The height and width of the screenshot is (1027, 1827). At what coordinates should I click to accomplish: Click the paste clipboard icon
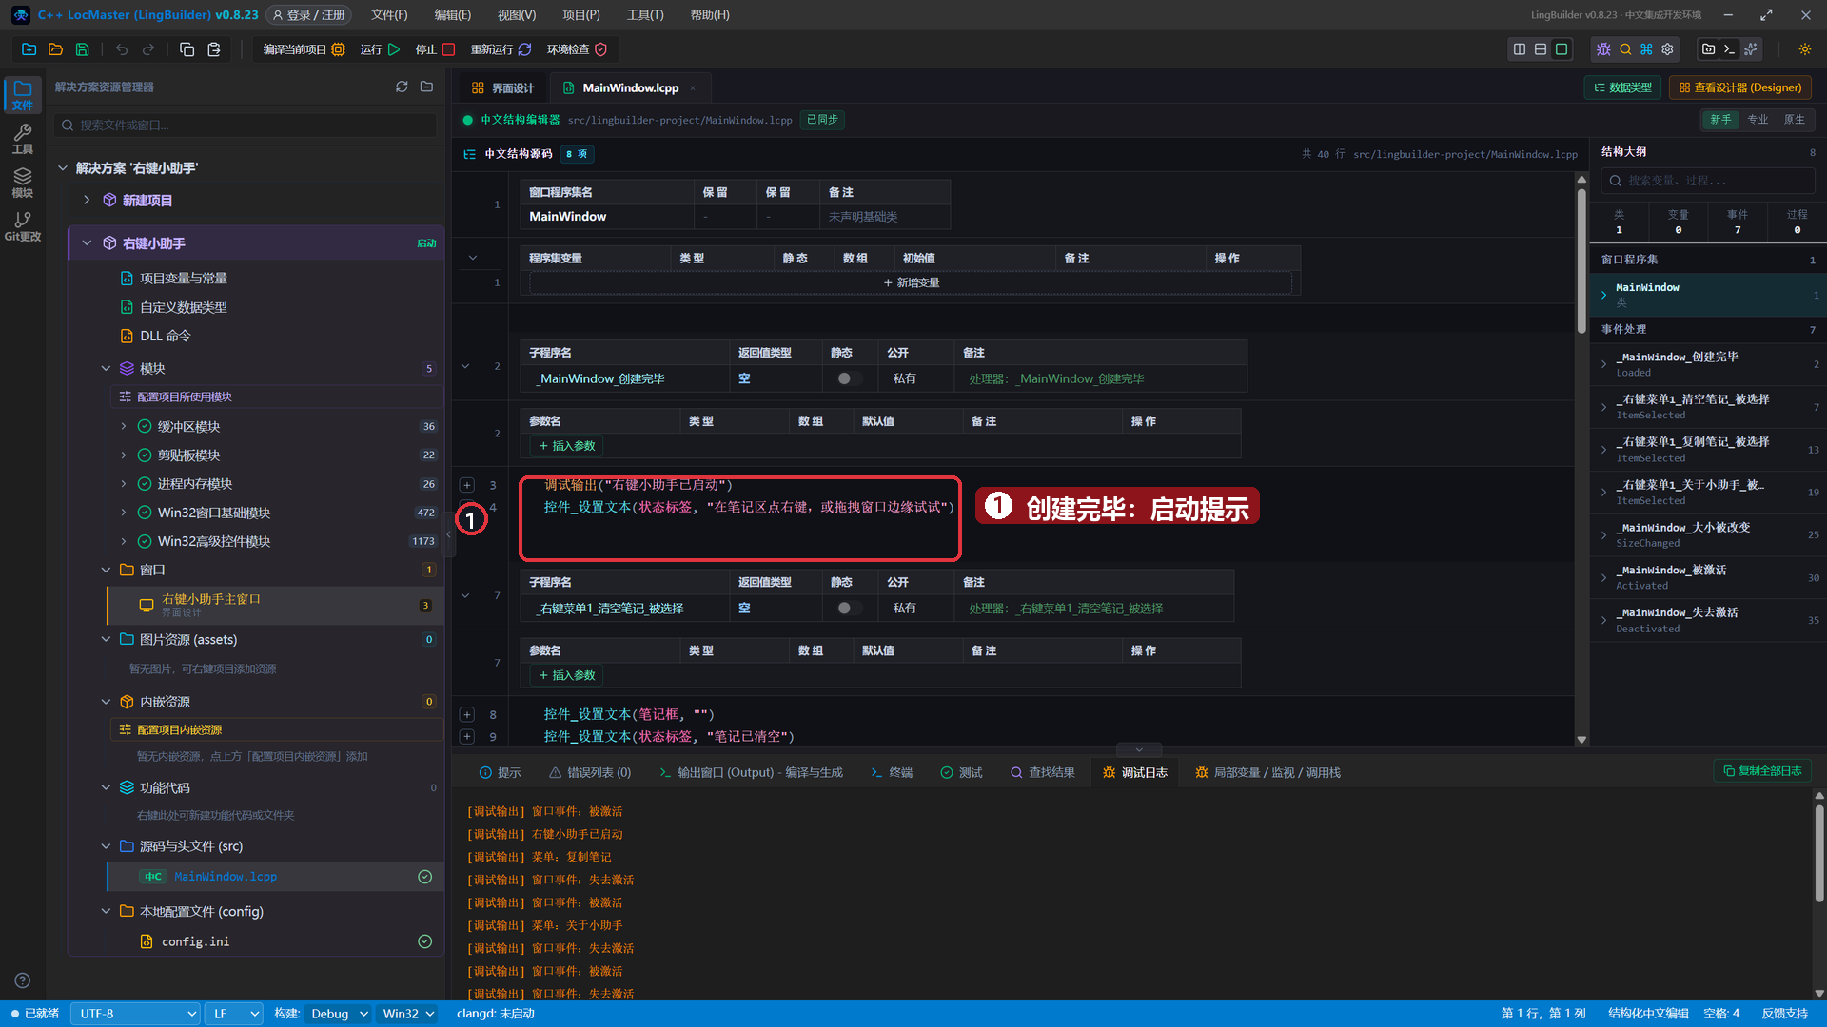coord(214,49)
